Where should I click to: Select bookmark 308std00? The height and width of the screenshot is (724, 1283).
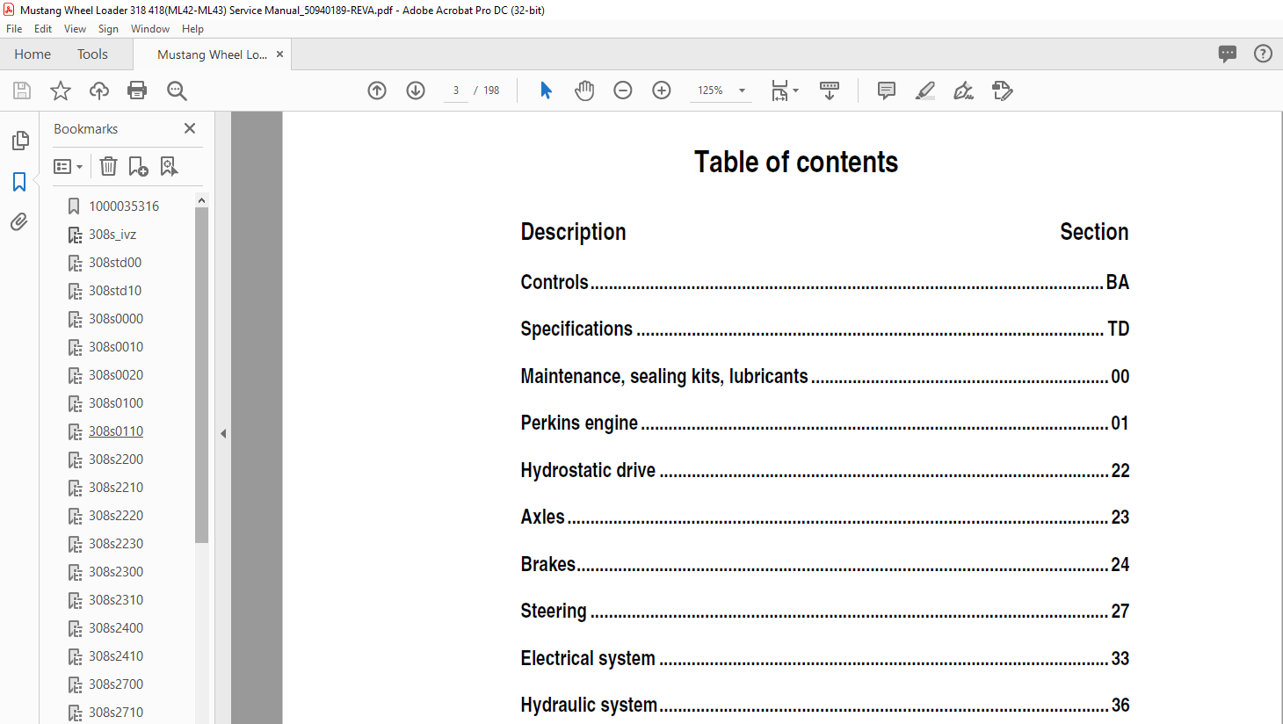point(115,263)
